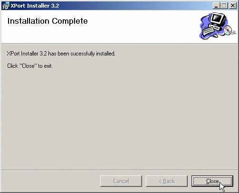Click the empty gray dialog body
The width and height of the screenshot is (239, 193).
(x=119, y=119)
